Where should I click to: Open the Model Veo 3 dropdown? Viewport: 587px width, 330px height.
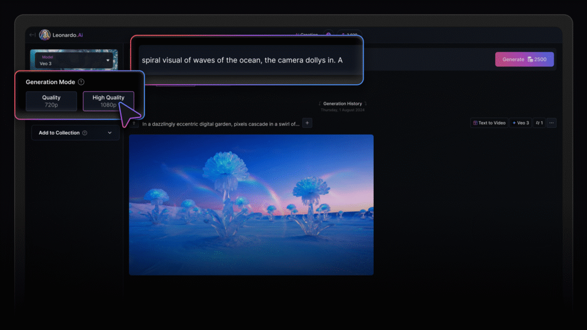pos(74,60)
